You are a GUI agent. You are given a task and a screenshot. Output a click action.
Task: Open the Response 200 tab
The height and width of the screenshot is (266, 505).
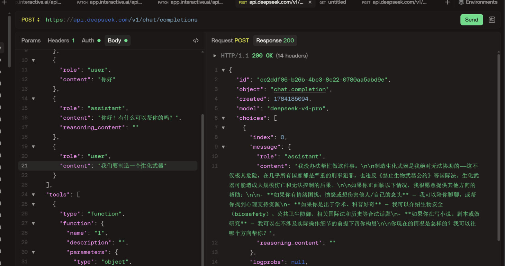pyautogui.click(x=275, y=40)
